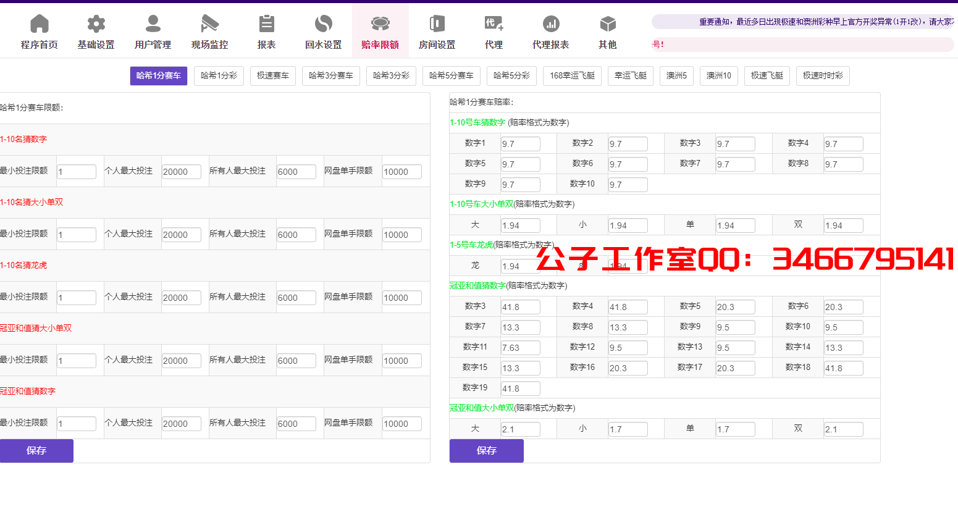Edit 龙 odds field

click(521, 266)
